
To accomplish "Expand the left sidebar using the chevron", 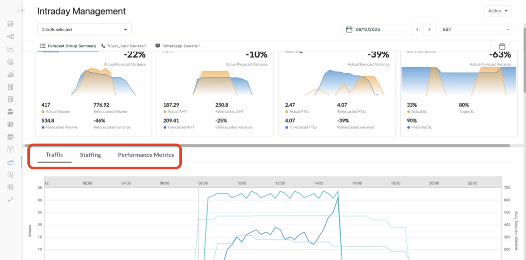I will click(x=22, y=10).
